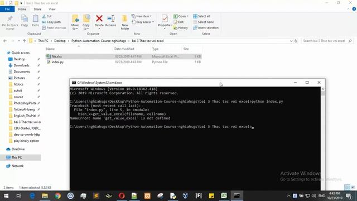This screenshot has width=357, height=201.
Task: Open the File tab
Action: pos(7,9)
